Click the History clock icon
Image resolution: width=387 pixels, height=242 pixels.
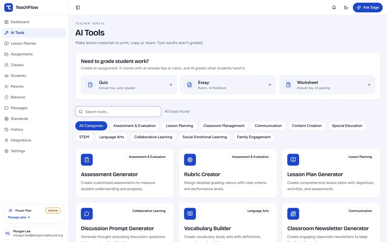tap(6, 129)
